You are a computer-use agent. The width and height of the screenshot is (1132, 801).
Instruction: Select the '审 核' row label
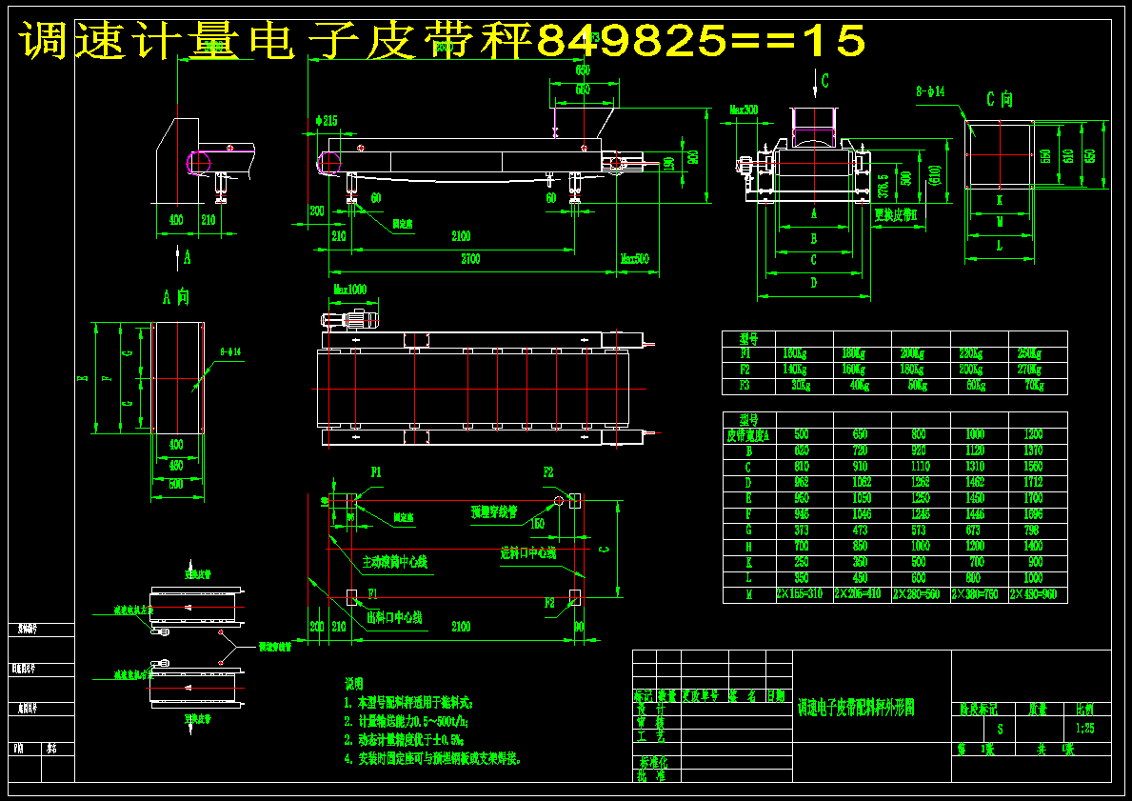coord(649,722)
